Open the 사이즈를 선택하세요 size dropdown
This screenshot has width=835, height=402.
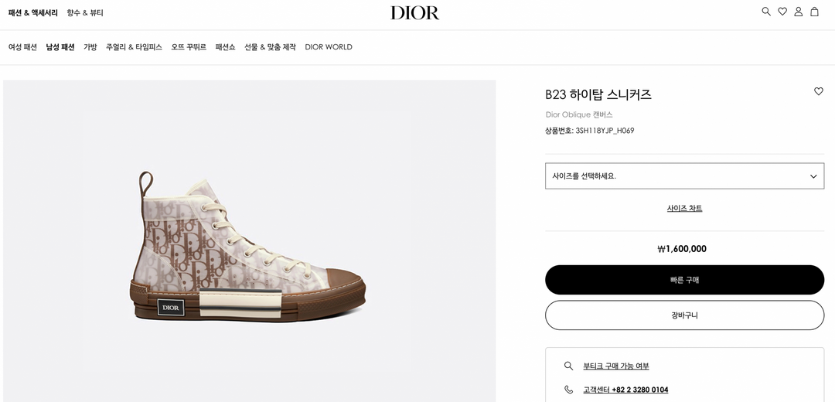[684, 176]
